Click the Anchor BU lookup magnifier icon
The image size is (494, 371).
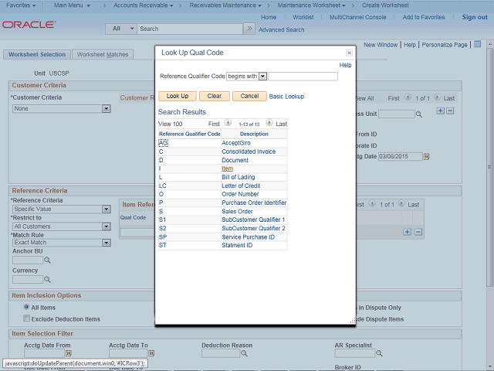click(x=48, y=260)
